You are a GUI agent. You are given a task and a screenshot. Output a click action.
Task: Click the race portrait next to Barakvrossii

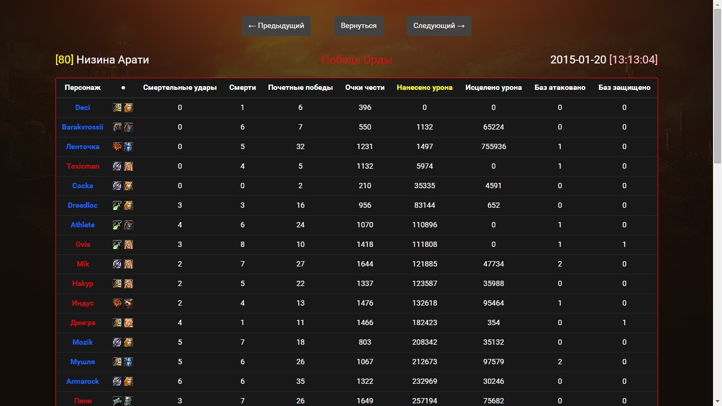pyautogui.click(x=128, y=127)
